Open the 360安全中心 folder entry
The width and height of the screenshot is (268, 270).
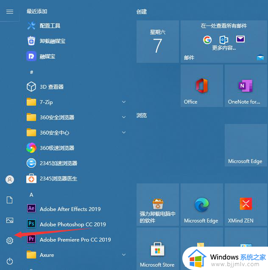[75, 133]
